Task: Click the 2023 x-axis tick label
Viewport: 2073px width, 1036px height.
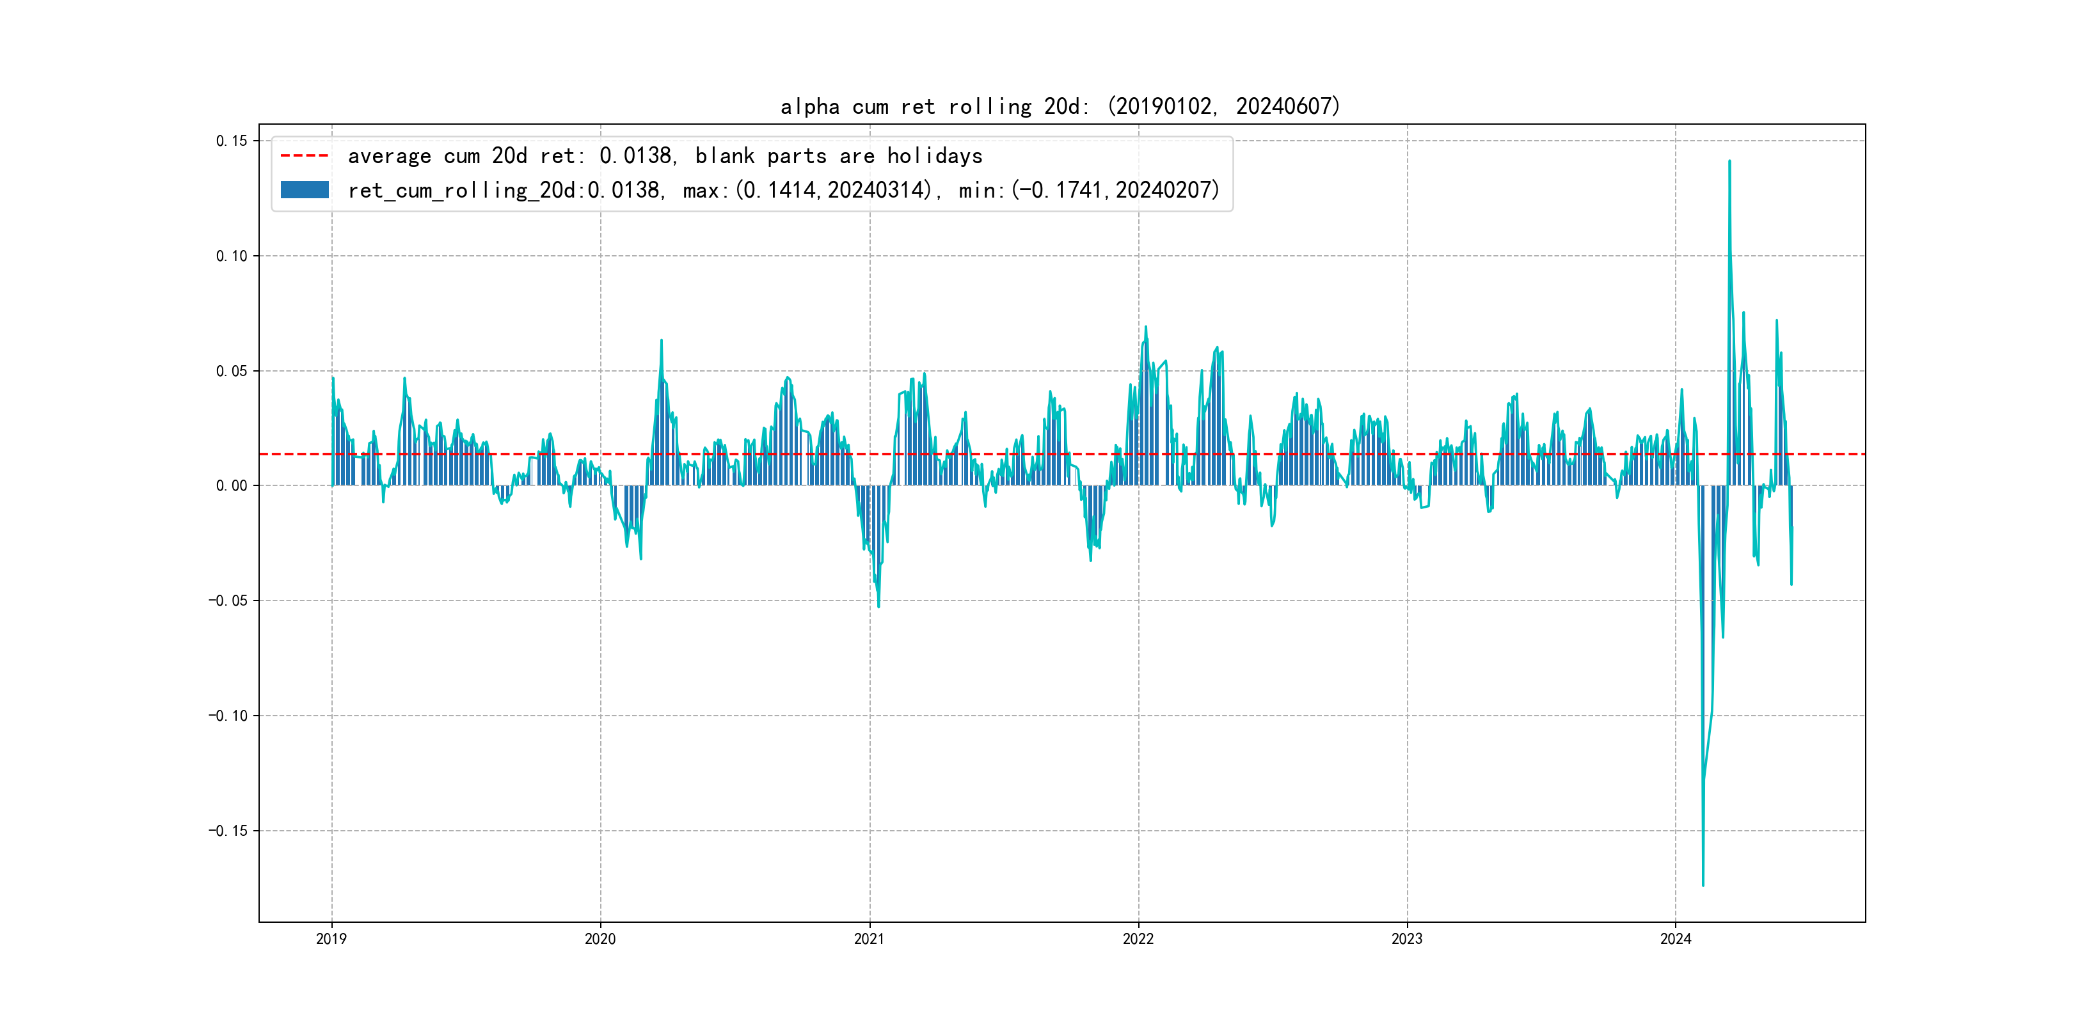Action: tap(1407, 939)
